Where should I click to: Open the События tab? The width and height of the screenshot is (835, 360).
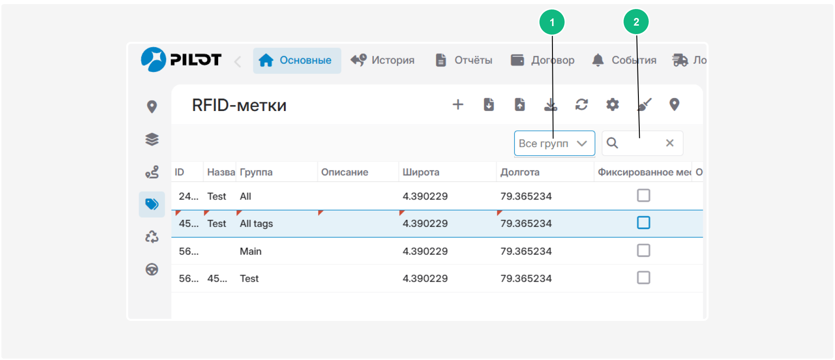click(x=624, y=60)
